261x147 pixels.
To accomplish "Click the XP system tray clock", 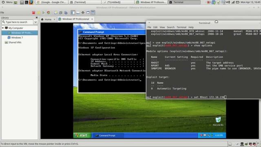I will pos(219,135).
